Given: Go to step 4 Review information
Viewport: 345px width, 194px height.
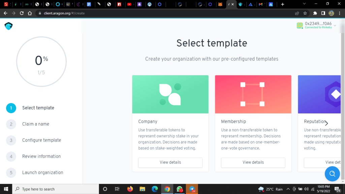Looking at the screenshot, I should pos(33,157).
